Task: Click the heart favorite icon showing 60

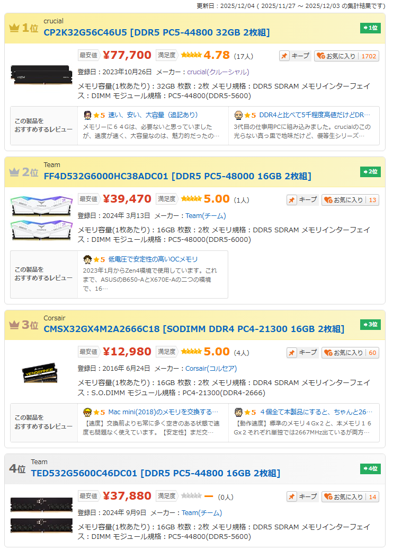Action: click(328, 353)
